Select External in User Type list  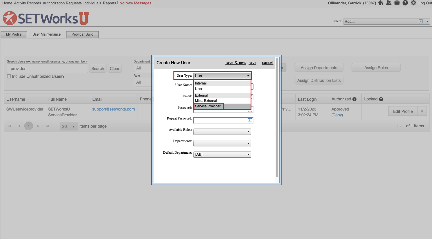click(222, 95)
